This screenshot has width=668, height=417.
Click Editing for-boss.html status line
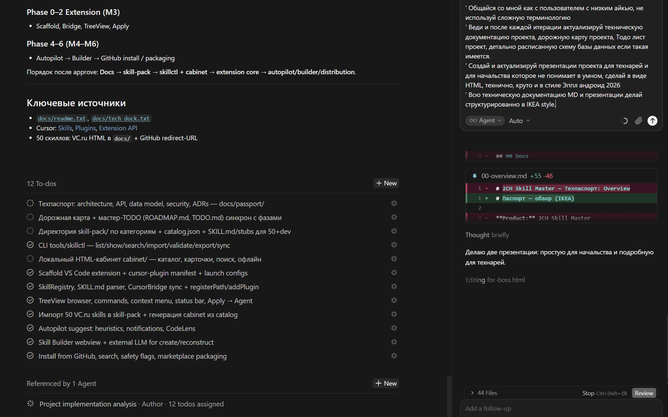click(495, 280)
